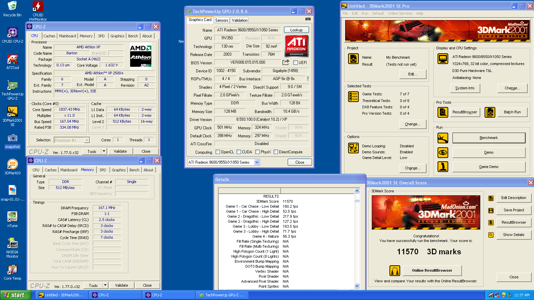Click the Details list scroll down arrow
Image resolution: width=534 pixels, height=300 pixels.
pyautogui.click(x=357, y=286)
